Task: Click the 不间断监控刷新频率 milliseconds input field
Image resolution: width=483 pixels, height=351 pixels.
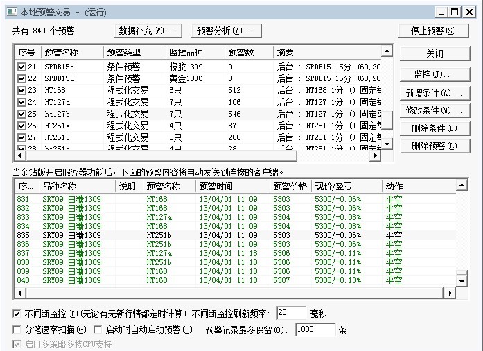Action: point(291,314)
